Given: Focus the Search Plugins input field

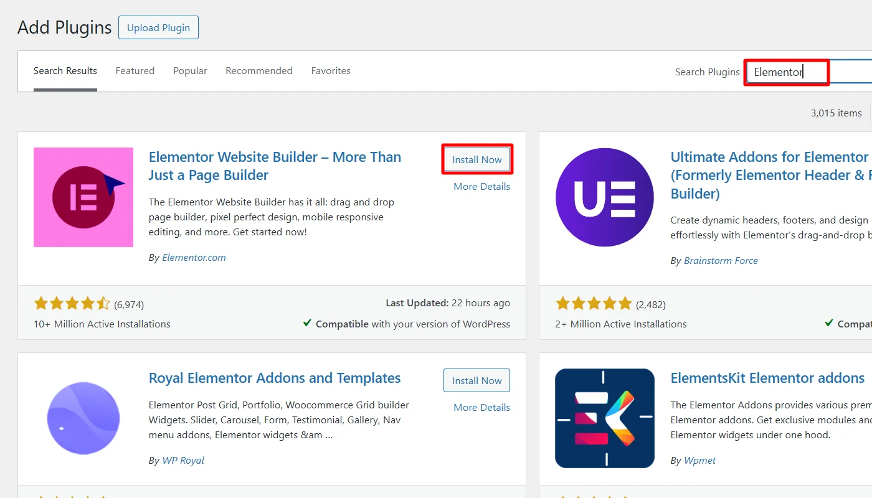Looking at the screenshot, I should [809, 72].
